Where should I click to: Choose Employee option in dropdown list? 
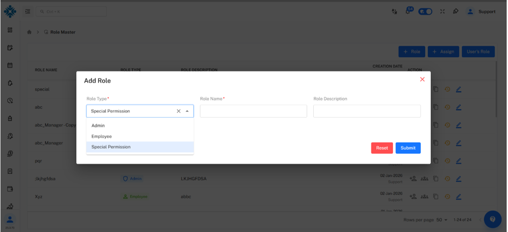point(101,136)
